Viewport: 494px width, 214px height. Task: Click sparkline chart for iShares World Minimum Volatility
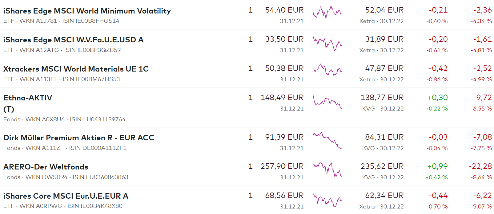(327, 13)
